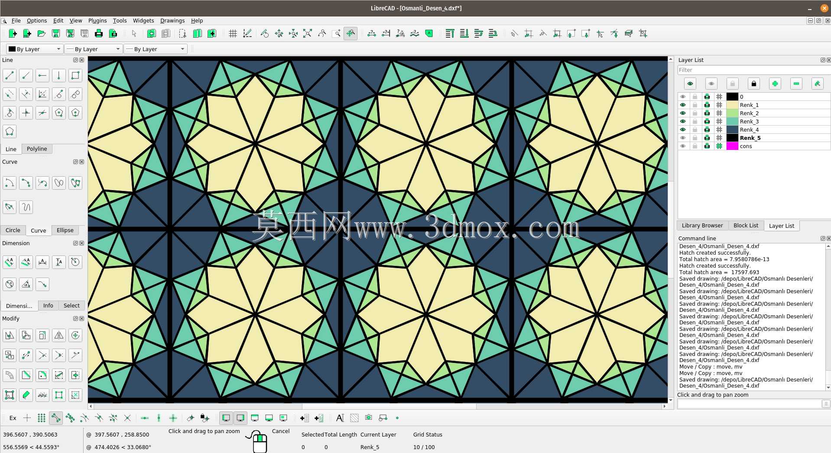
Task: Click the Print icon in toolbar
Action: (x=98, y=33)
